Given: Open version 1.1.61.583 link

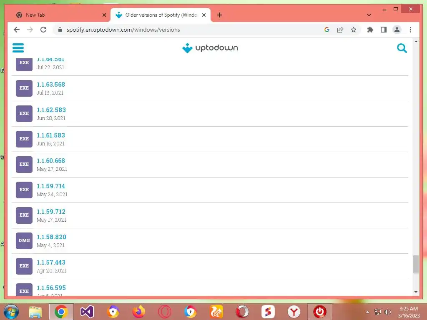Looking at the screenshot, I should tap(50, 135).
